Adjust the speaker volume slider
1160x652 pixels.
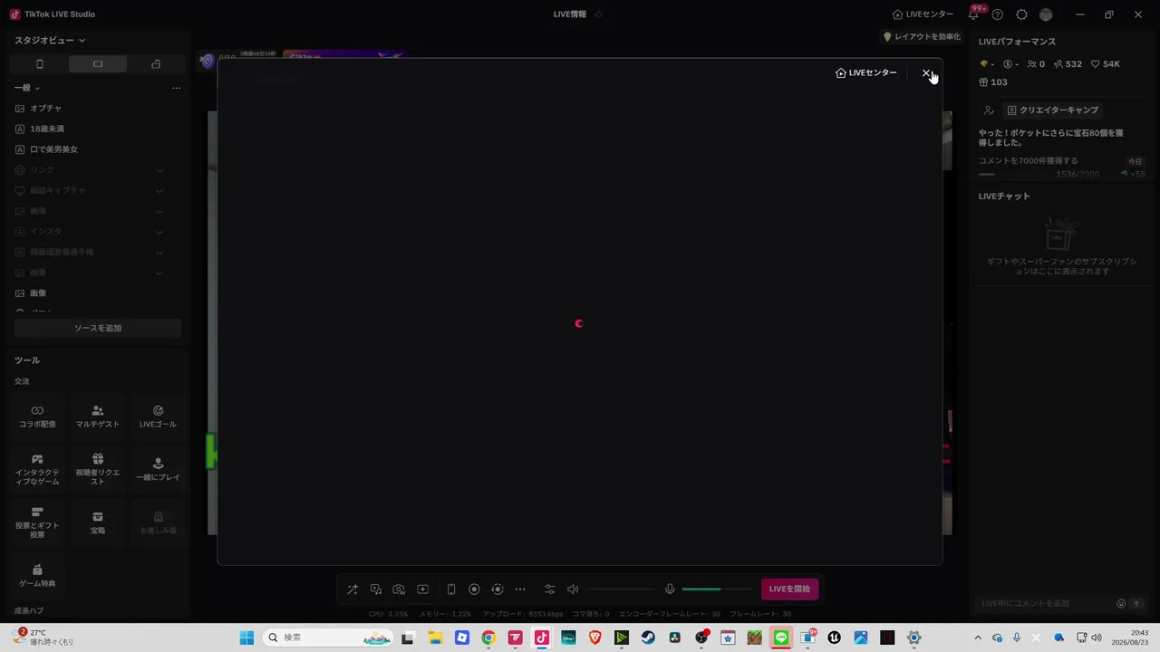[620, 590]
